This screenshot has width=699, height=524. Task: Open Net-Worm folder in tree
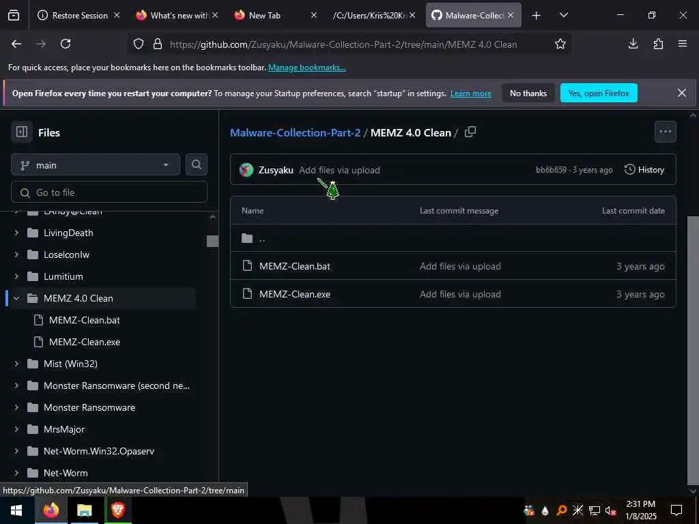tap(66, 474)
